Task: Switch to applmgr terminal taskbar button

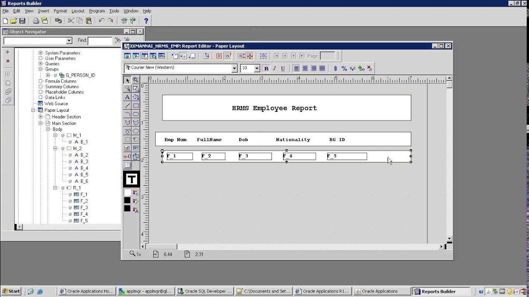Action: coord(145,291)
